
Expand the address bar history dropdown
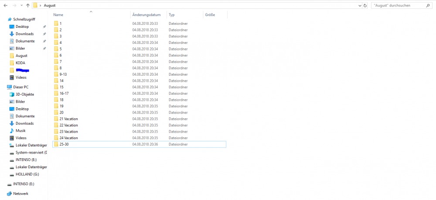[x=360, y=5]
